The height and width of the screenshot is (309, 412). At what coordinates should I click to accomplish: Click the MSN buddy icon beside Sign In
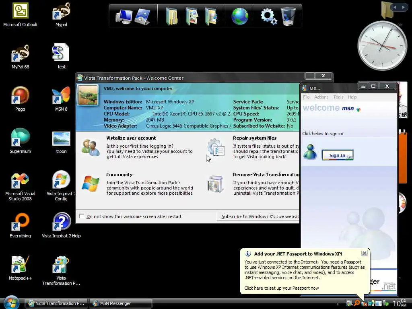310,152
